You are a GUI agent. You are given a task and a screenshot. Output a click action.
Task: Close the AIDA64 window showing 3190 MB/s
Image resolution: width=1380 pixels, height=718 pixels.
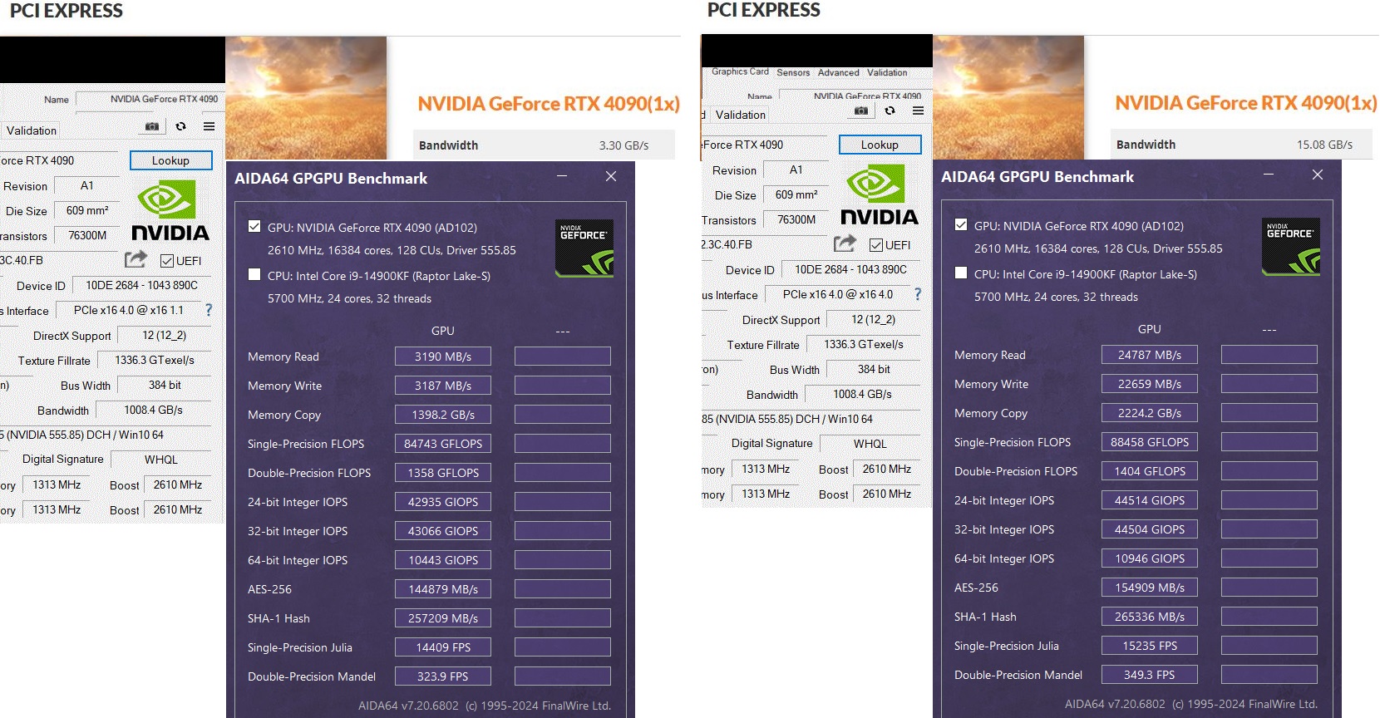point(611,176)
